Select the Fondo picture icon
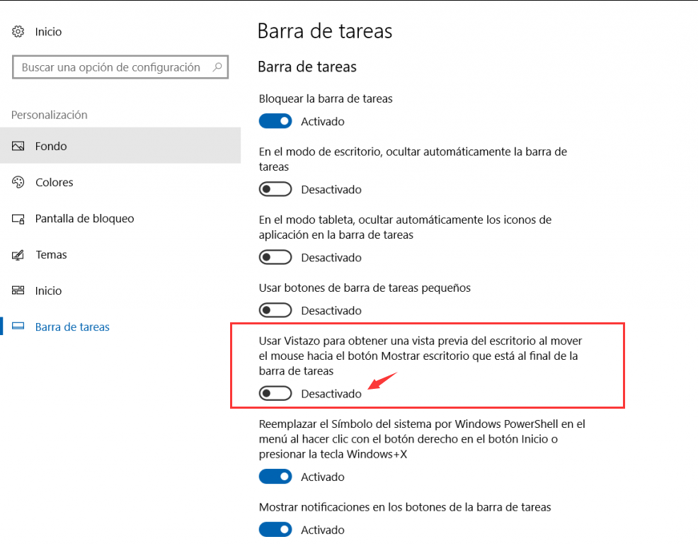 coord(18,146)
